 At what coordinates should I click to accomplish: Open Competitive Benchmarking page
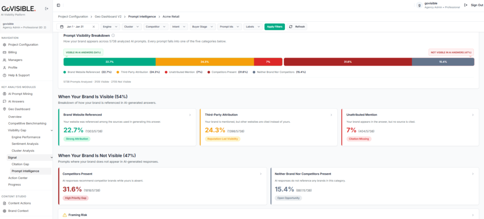click(x=27, y=123)
